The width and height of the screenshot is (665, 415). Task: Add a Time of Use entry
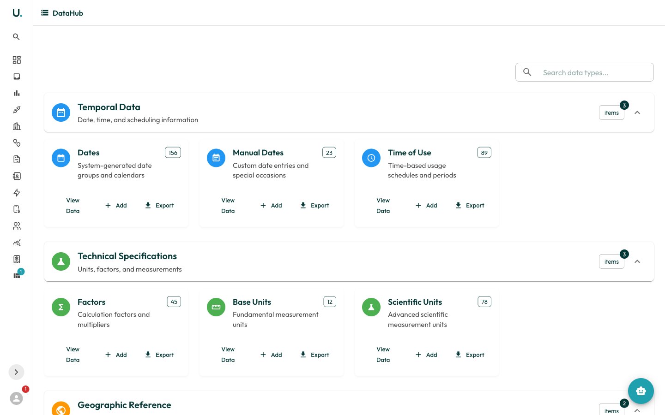tap(427, 206)
